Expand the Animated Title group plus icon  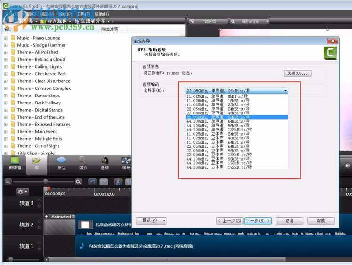point(46,217)
